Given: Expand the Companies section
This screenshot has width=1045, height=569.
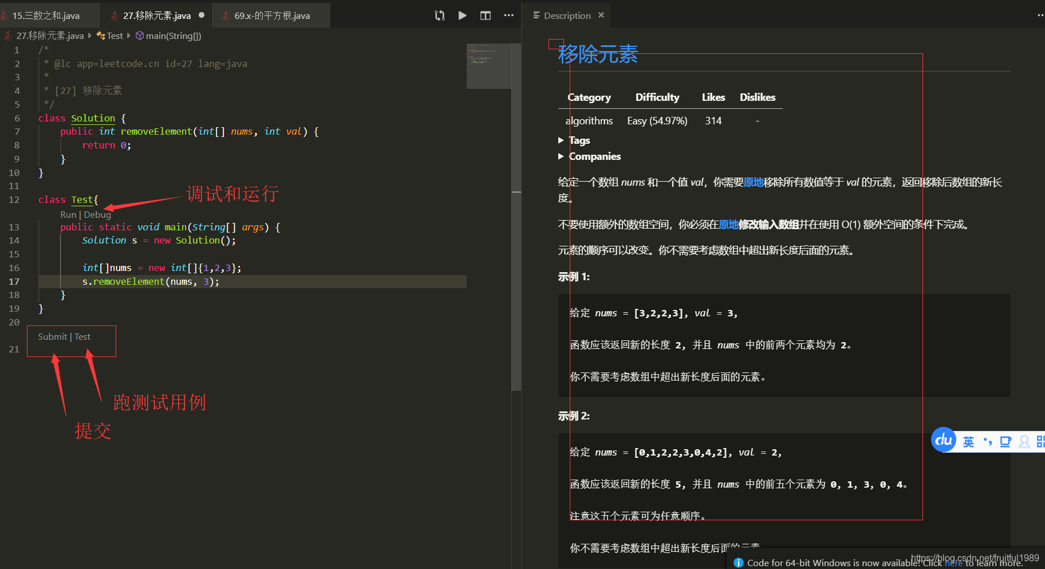Looking at the screenshot, I should pyautogui.click(x=590, y=156).
